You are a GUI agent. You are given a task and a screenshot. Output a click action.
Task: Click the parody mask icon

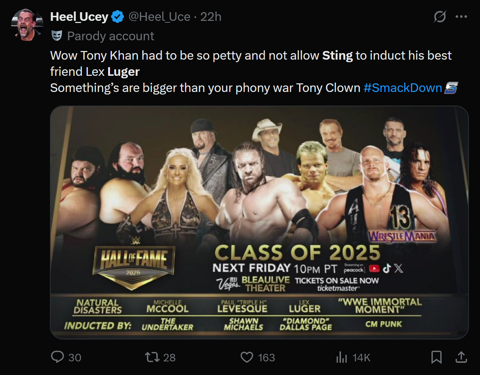[56, 36]
